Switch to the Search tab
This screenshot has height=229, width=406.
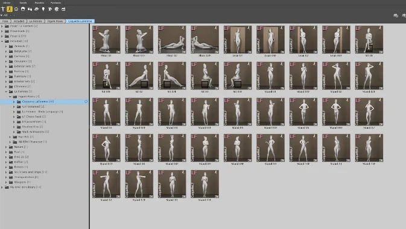[x=23, y=2]
